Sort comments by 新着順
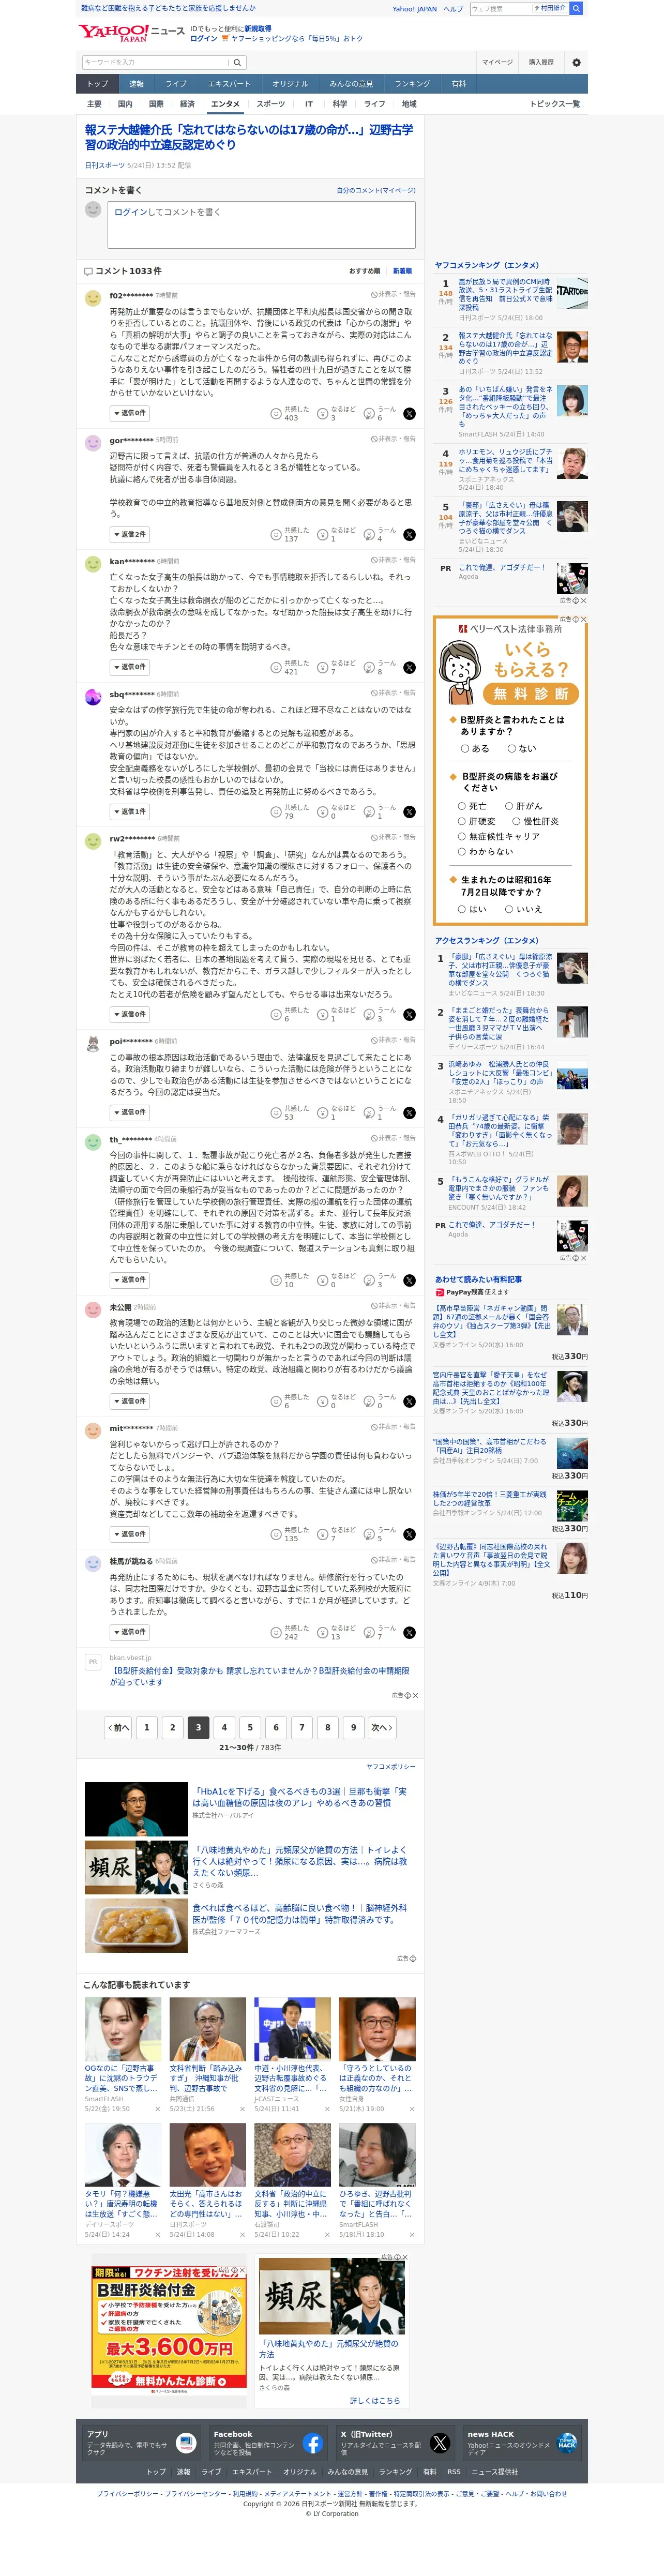The width and height of the screenshot is (664, 2576). (402, 271)
